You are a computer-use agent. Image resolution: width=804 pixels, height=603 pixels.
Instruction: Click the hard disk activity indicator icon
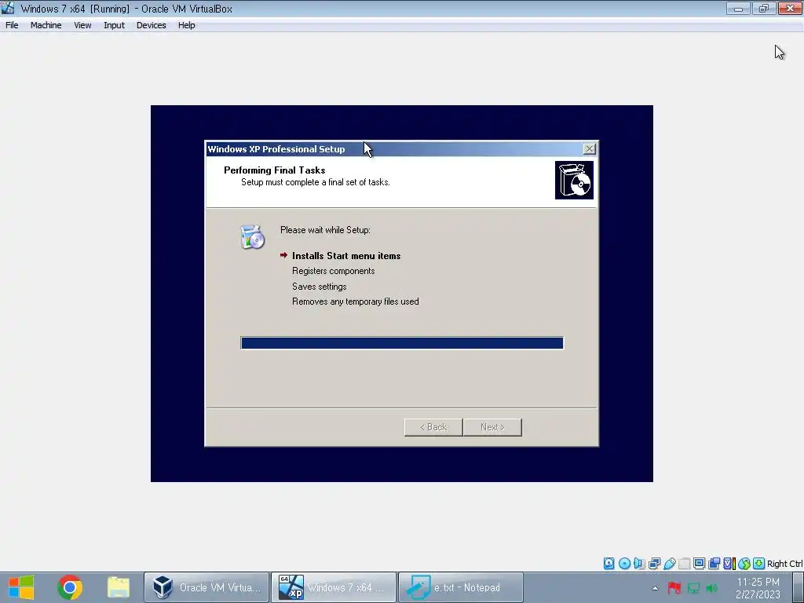(608, 564)
